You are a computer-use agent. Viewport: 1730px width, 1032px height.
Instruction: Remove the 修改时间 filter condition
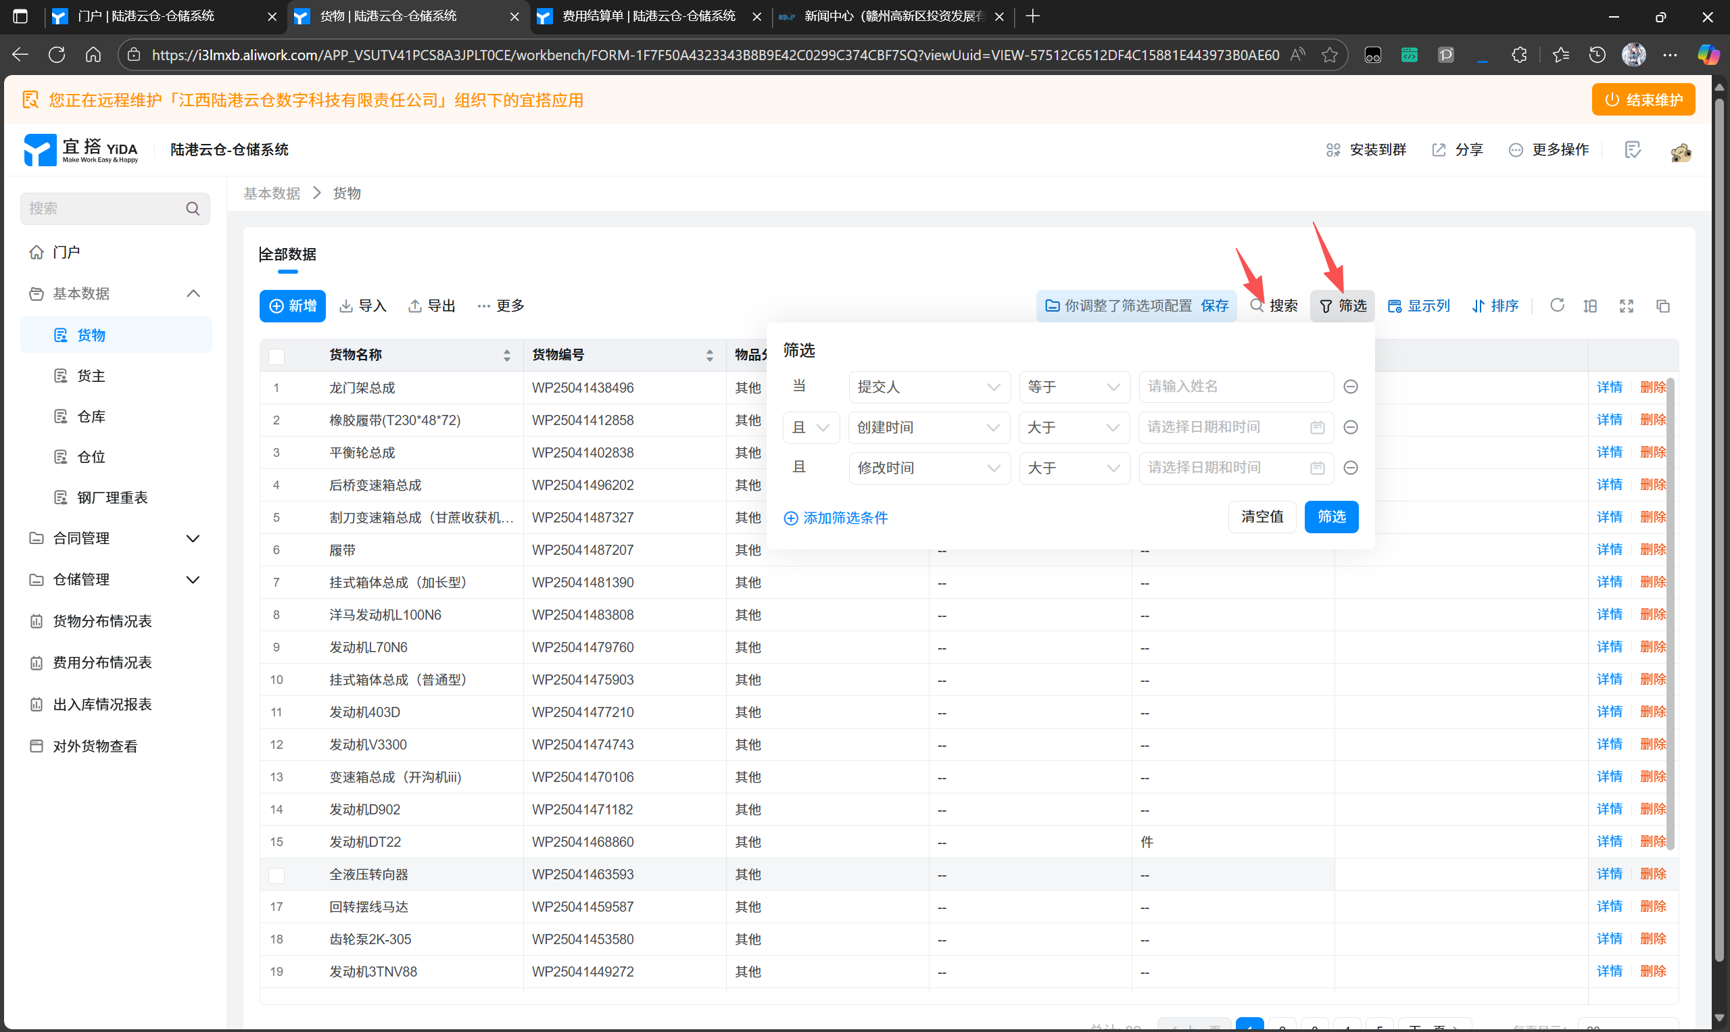(x=1350, y=468)
